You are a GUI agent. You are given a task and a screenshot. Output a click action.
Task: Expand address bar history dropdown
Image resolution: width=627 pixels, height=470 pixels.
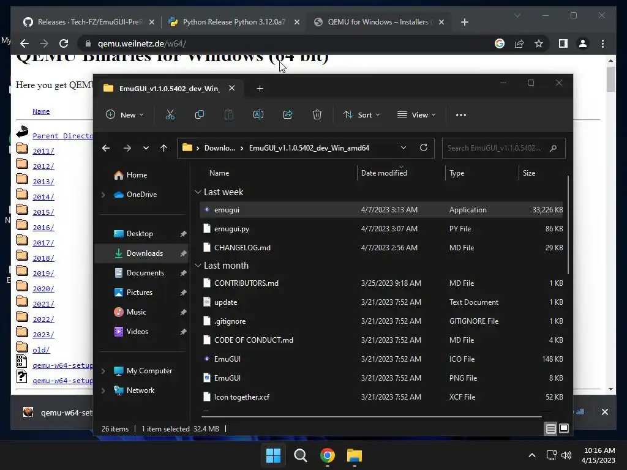point(404,148)
